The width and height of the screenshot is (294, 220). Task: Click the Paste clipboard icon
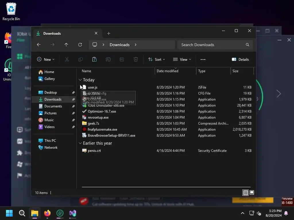point(94,60)
